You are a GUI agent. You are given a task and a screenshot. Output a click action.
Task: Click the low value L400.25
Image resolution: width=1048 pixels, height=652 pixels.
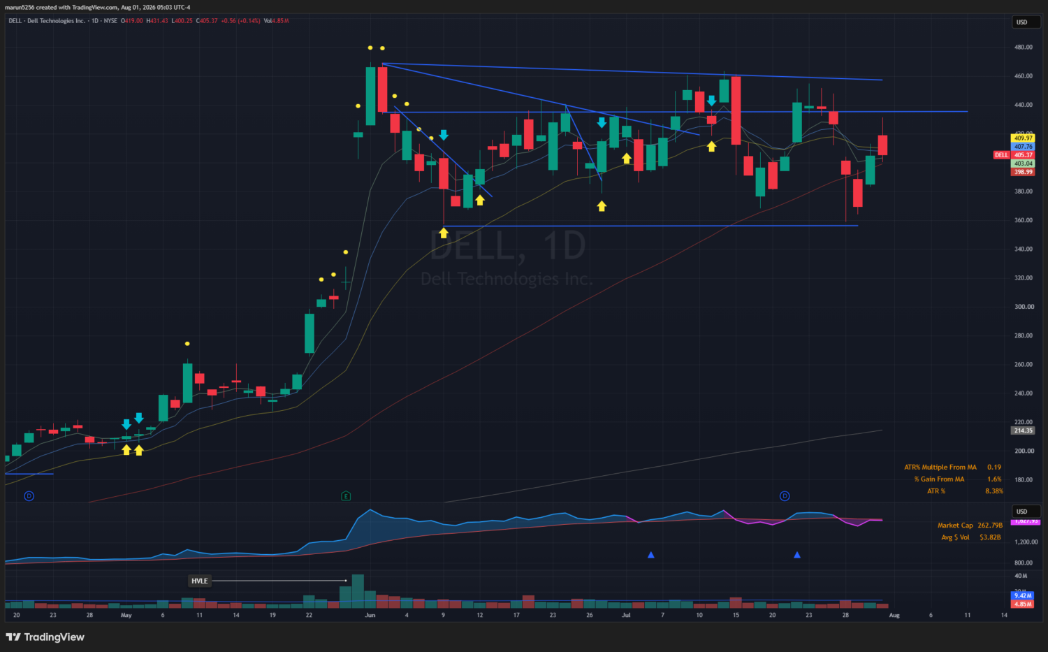coord(182,21)
